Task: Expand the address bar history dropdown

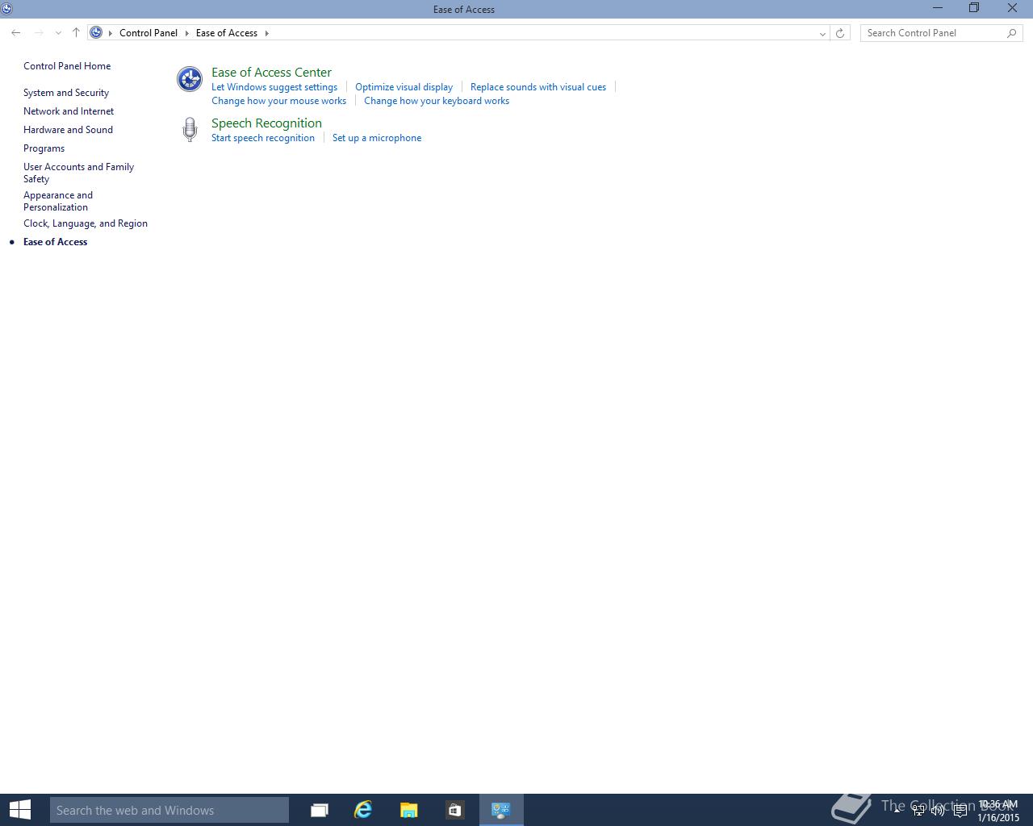Action: (x=822, y=33)
